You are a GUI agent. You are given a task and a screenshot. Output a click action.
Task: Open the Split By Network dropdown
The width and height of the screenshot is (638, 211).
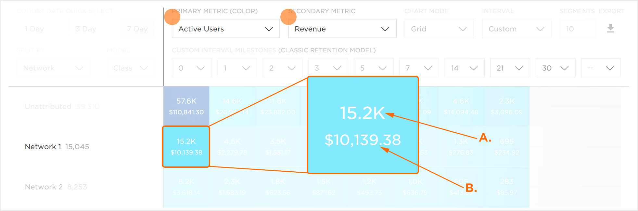53,68
